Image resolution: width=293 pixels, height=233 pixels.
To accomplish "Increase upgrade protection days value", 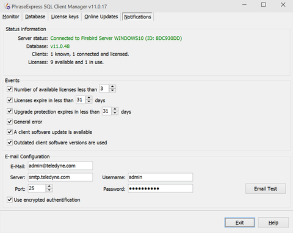I will pyautogui.click(x=115, y=109).
